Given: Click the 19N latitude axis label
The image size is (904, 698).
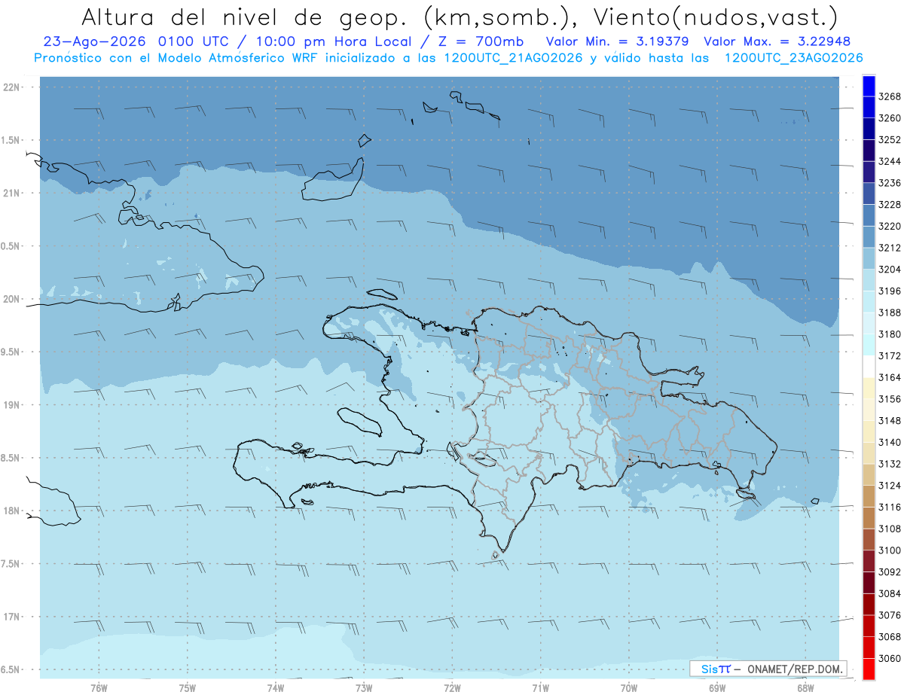Looking at the screenshot, I should 11,404.
